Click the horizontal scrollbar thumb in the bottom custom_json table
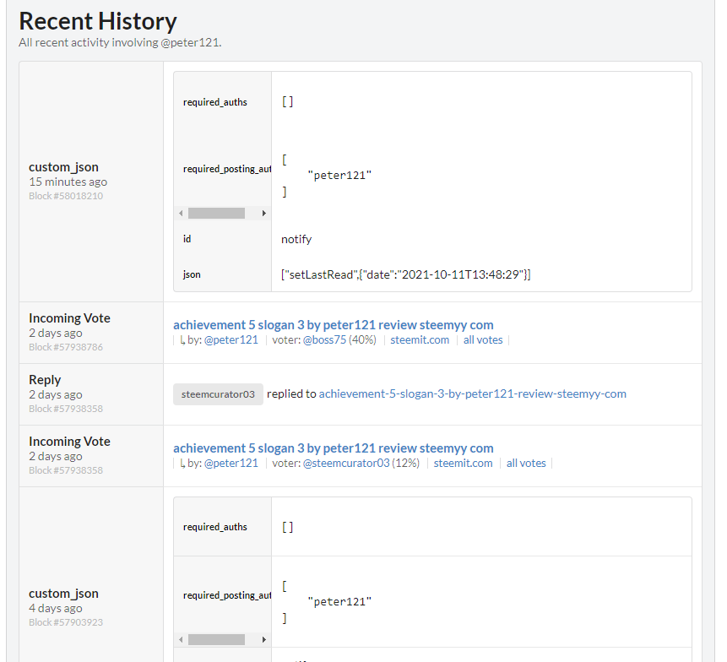This screenshot has height=662, width=727. tap(216, 640)
